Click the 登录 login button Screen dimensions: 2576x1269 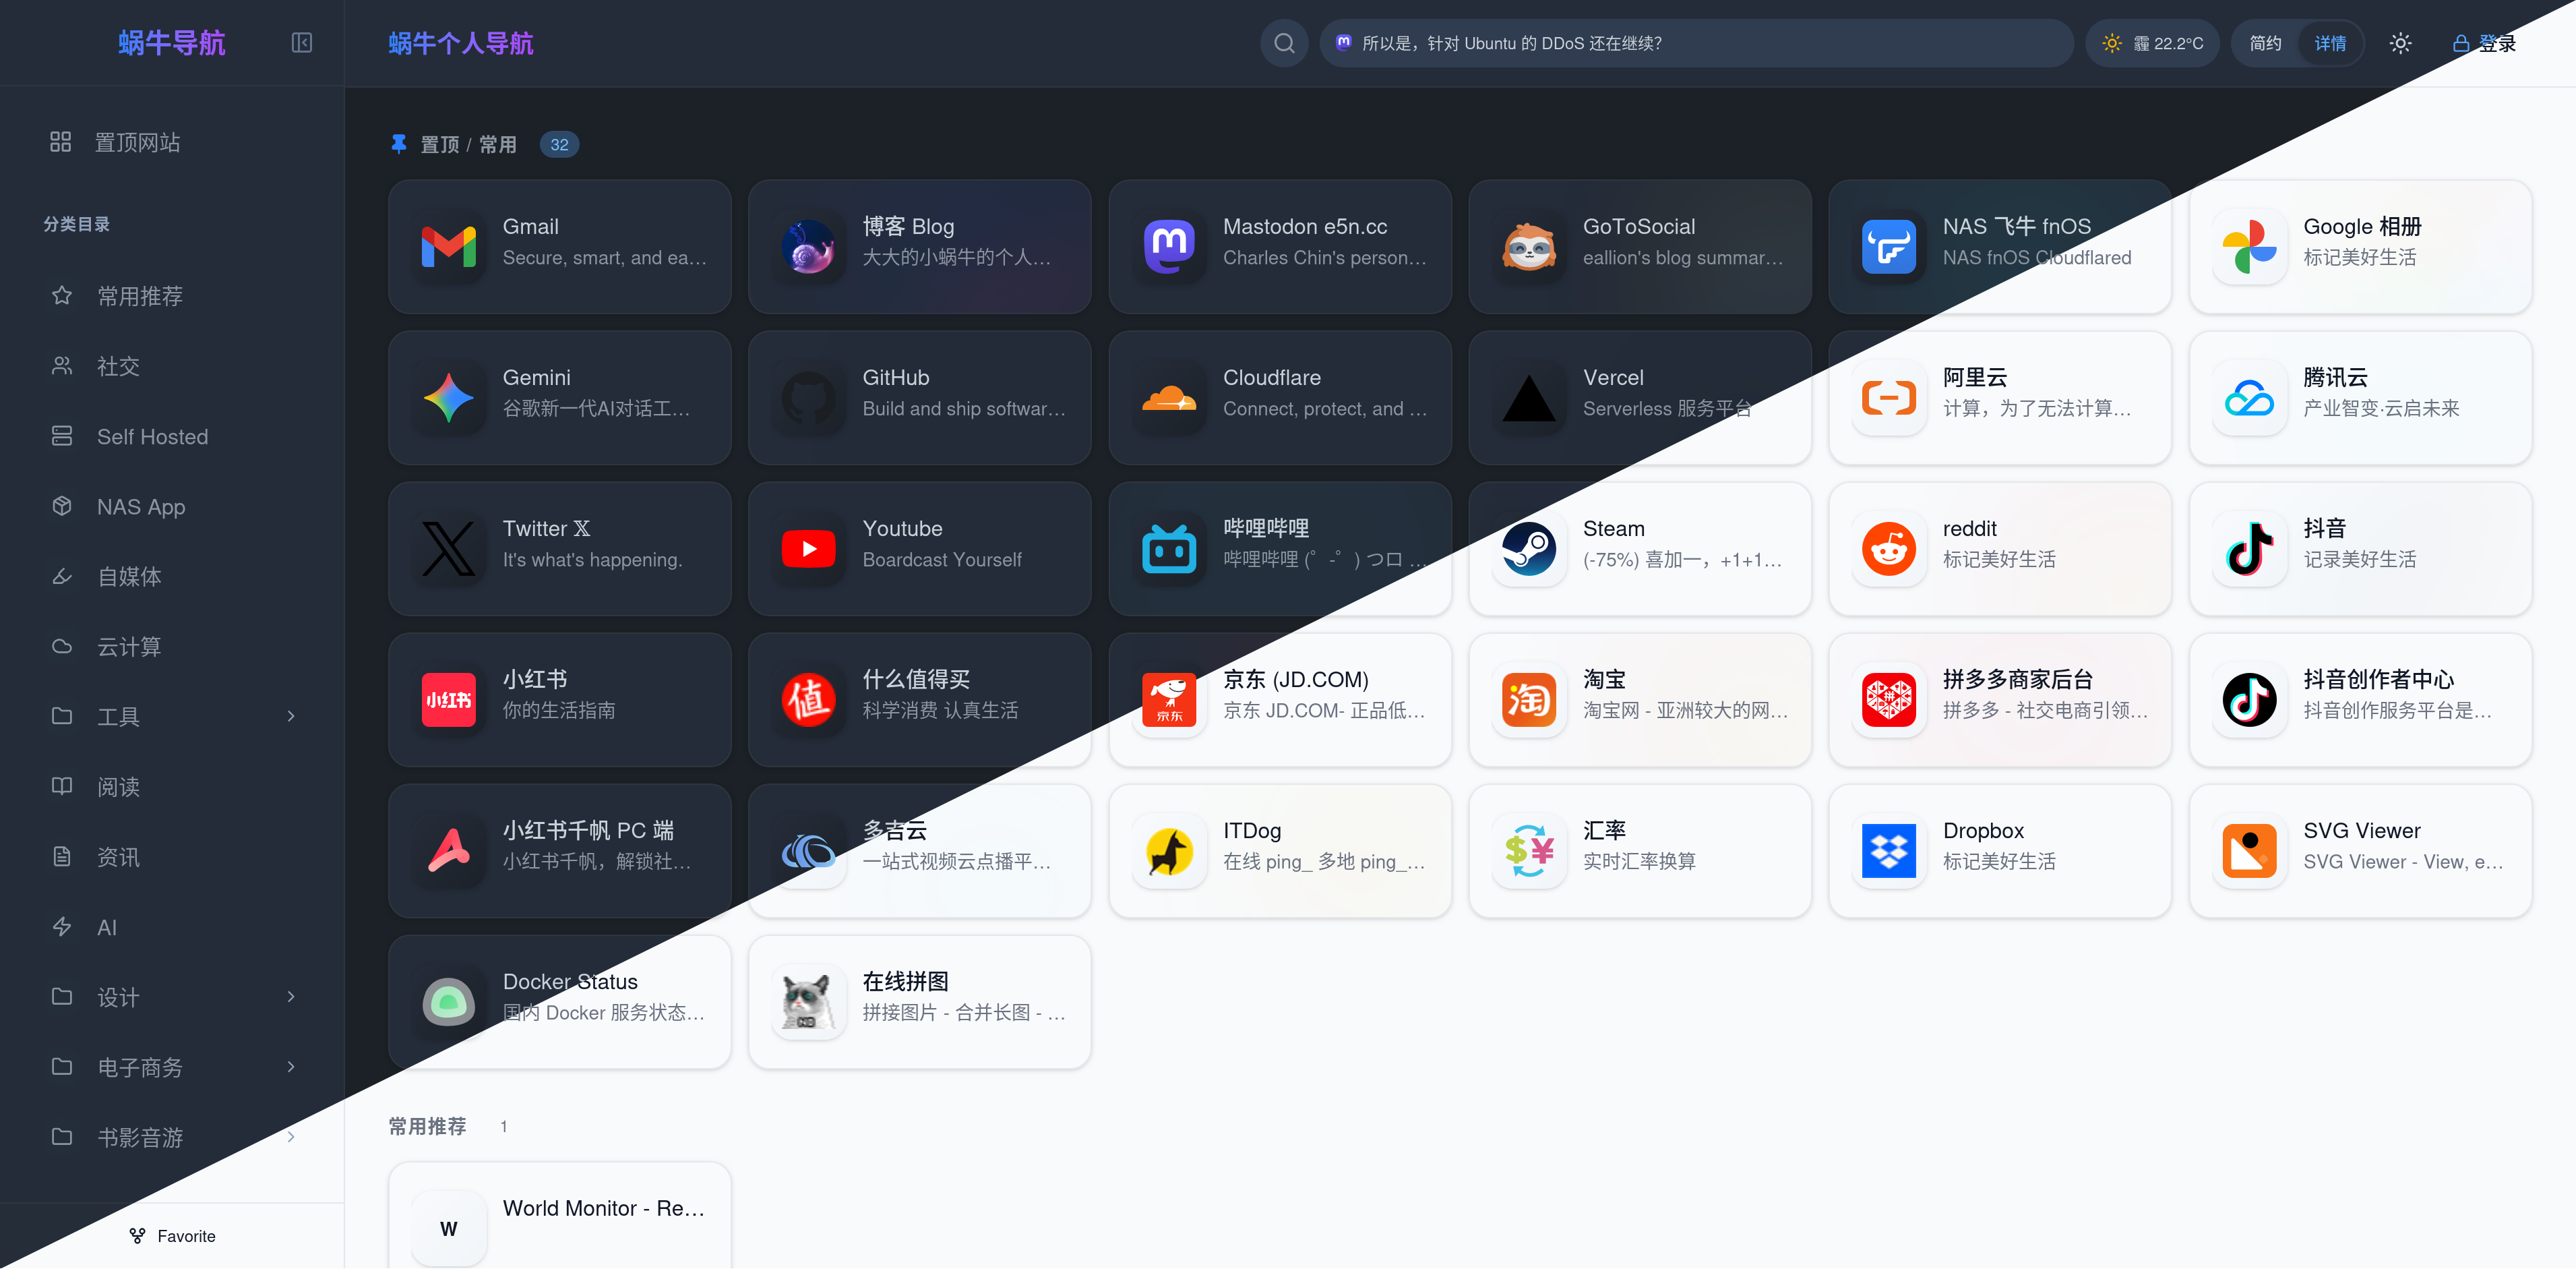[2485, 43]
